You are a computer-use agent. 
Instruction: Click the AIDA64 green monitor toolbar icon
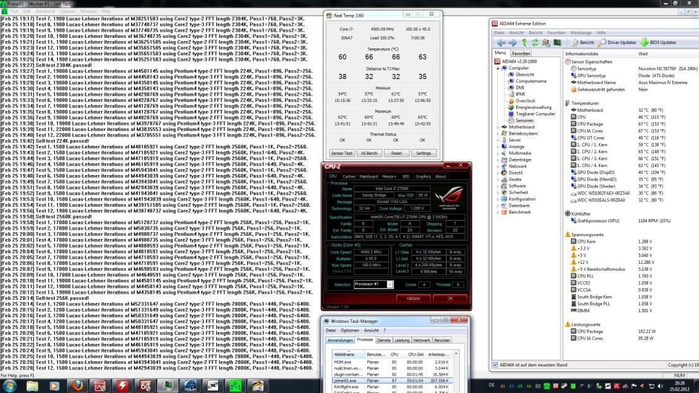(x=557, y=43)
